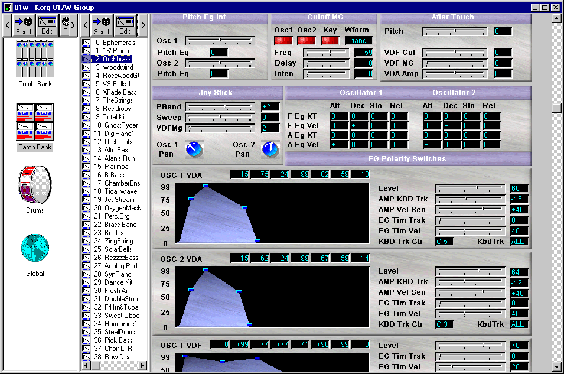Open the Patch Bank icon
Viewport: 564px width, 374px height.
point(35,122)
